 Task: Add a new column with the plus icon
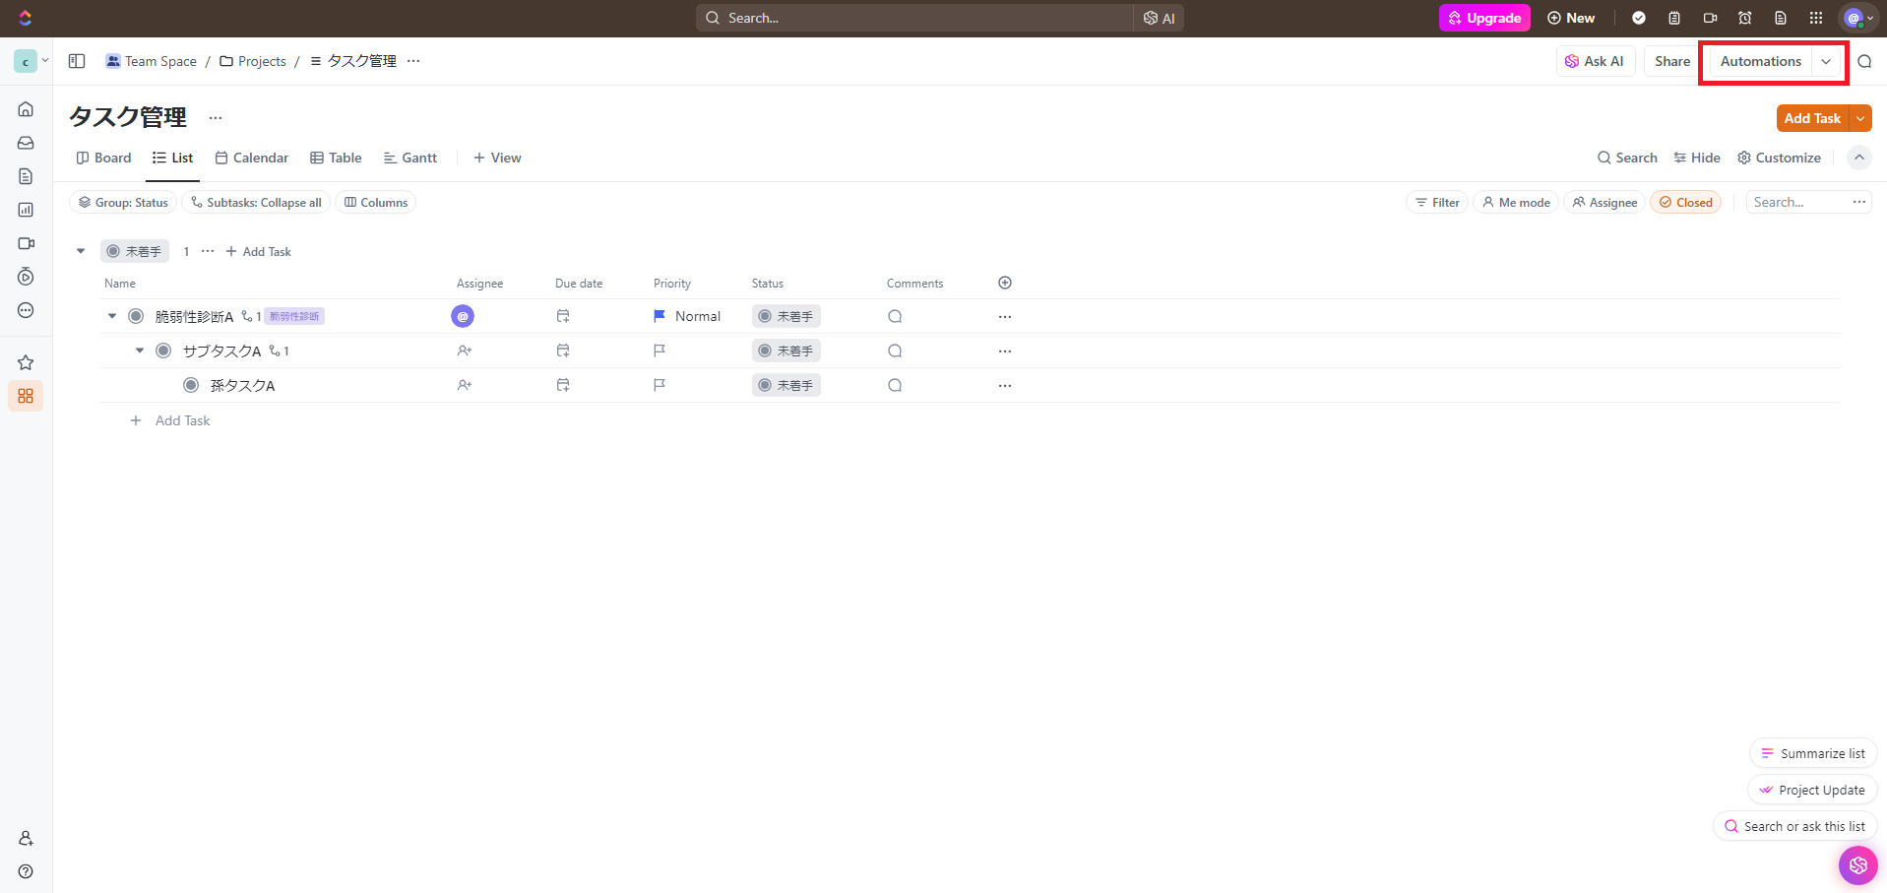(1005, 283)
